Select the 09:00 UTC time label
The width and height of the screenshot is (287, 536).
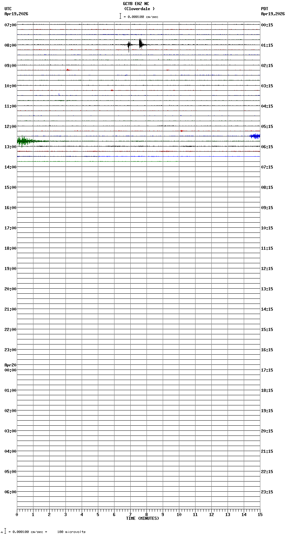(10, 66)
